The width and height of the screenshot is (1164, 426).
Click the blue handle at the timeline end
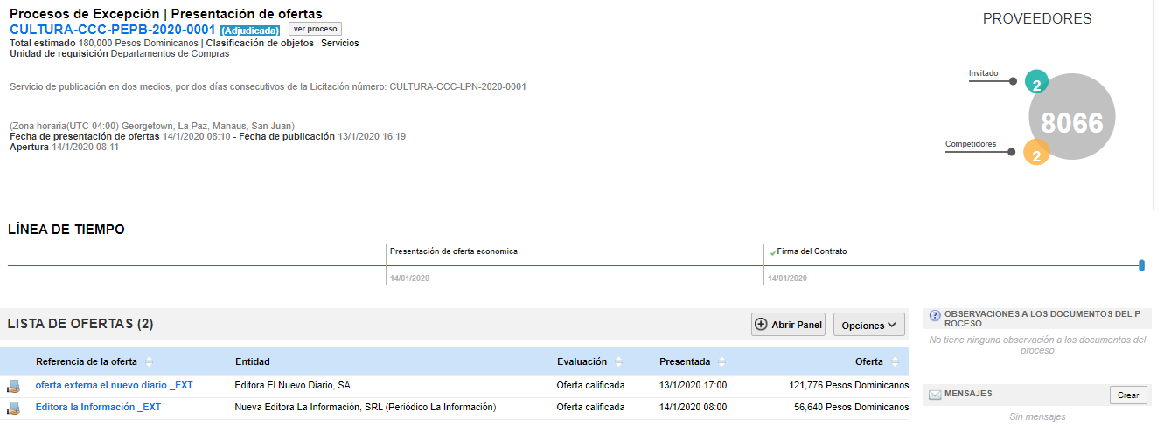coord(1142,265)
